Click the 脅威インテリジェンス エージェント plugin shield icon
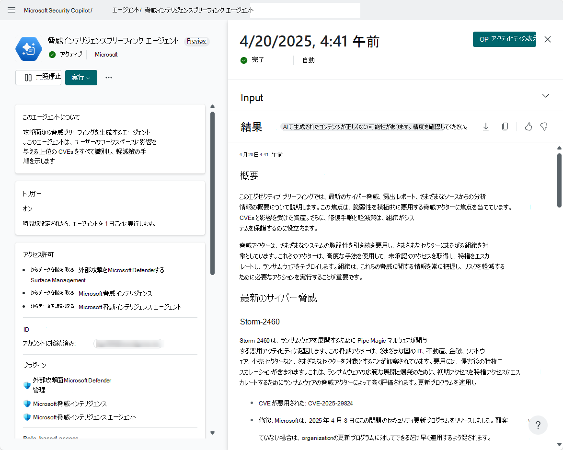563x450 pixels. click(27, 417)
